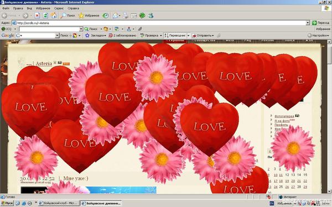Expand the address bar dropdown arrow

308,23
